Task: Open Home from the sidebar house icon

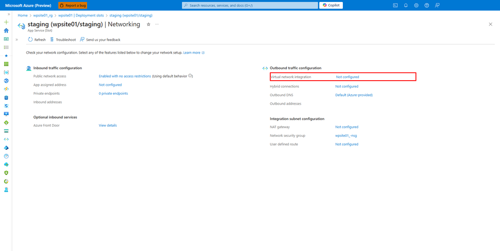Action: 6,31
